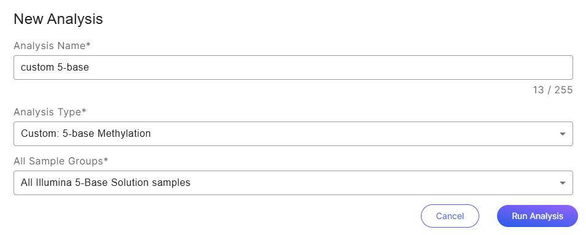Click the Analysis Name* label
This screenshot has height=235, width=586.
[x=52, y=46]
